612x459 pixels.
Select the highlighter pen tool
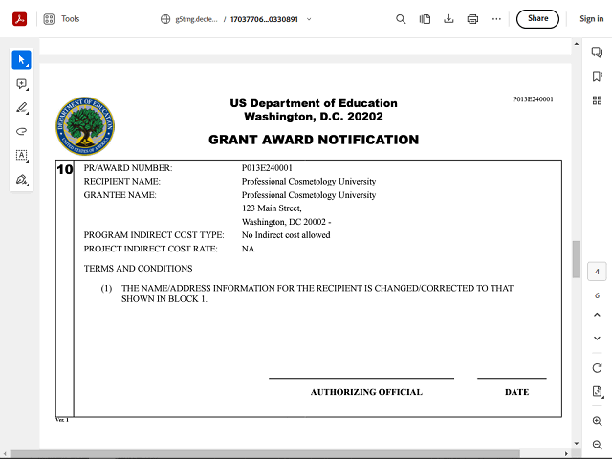coord(21,108)
